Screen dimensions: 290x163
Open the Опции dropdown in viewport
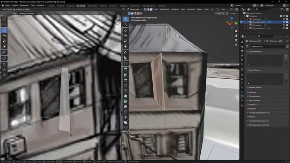(234, 13)
